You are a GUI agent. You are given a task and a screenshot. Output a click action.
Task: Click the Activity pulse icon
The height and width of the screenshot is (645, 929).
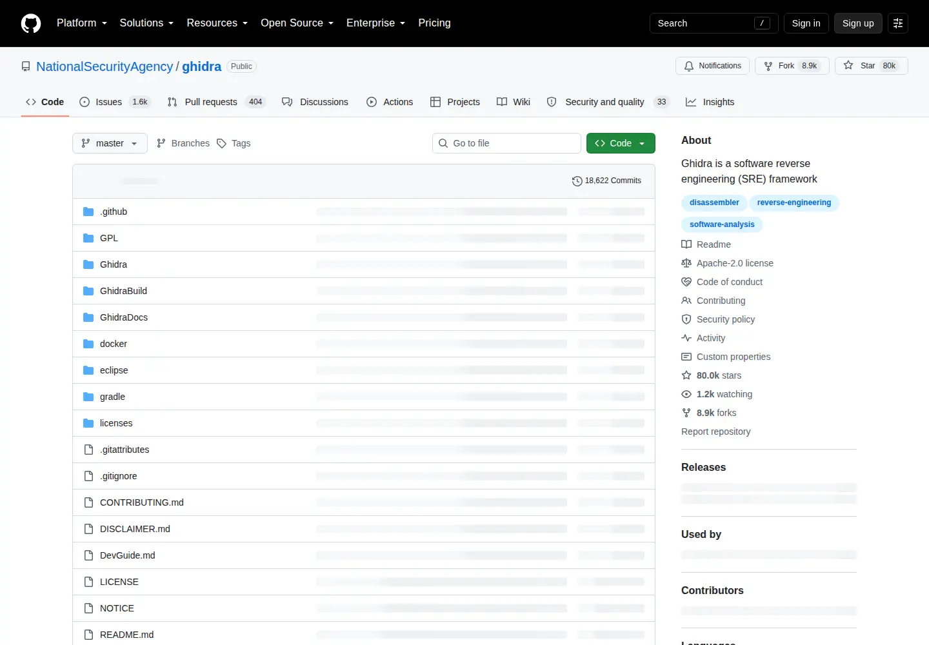(x=686, y=338)
